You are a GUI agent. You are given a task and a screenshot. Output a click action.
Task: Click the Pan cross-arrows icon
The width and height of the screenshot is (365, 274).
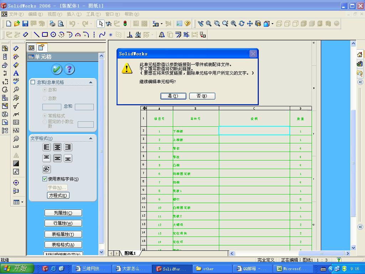tap(250, 24)
